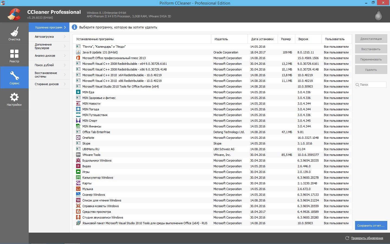Click the MSN Здоровье и фитнес icon
This screenshot has width=390, height=244.
78,98
